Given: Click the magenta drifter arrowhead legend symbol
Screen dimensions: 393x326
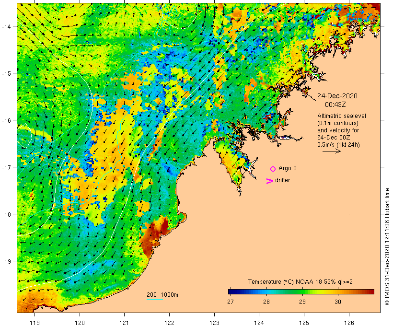Looking at the screenshot, I should tap(270, 181).
